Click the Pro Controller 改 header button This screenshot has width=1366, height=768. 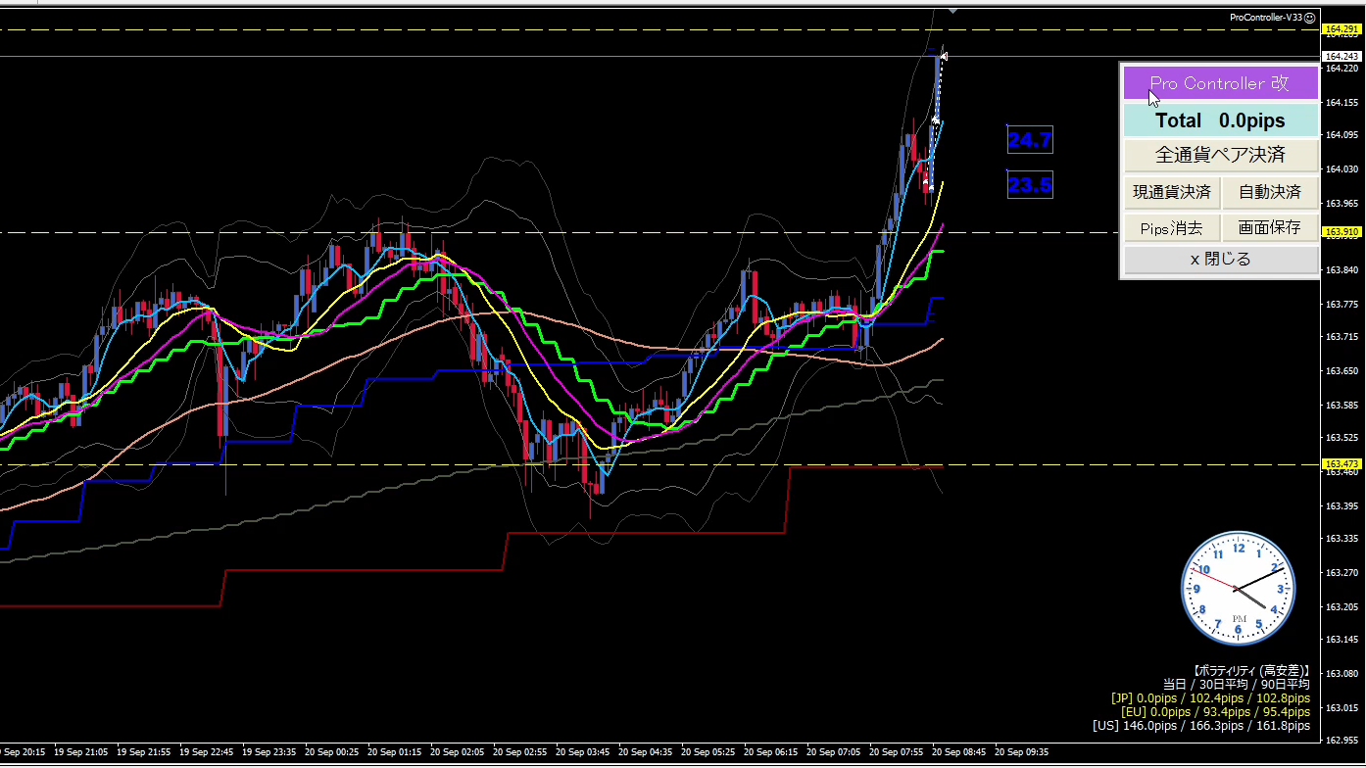(x=1220, y=83)
